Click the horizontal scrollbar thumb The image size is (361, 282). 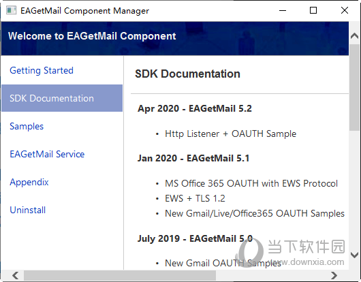click(x=120, y=275)
